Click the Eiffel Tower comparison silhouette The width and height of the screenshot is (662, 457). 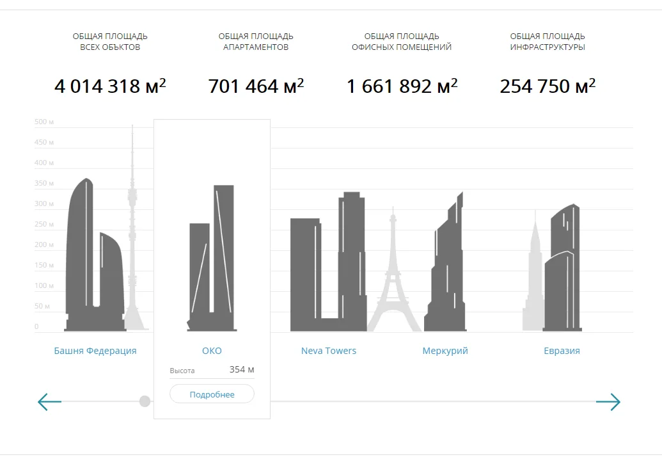tap(393, 269)
